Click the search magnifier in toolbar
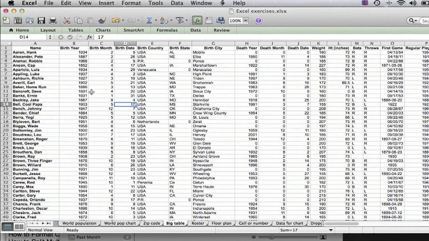 pyautogui.click(x=412, y=21)
